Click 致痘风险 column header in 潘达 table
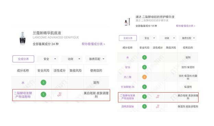Image resolution: width=214 pixels, height=126 pixels. click(171, 48)
